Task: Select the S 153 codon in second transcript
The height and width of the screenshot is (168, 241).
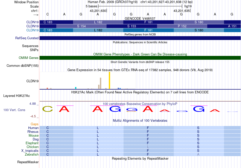Action: tap(132, 26)
